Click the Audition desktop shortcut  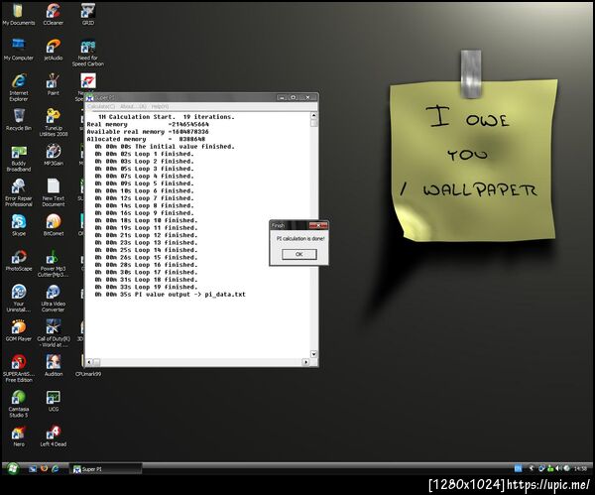click(x=54, y=365)
